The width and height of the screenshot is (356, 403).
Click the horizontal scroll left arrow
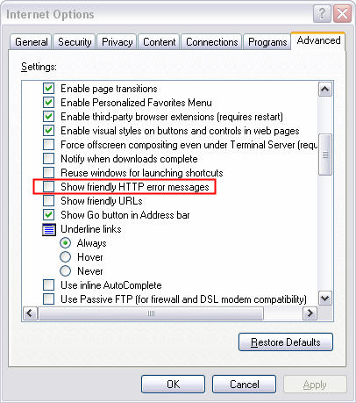click(30, 313)
